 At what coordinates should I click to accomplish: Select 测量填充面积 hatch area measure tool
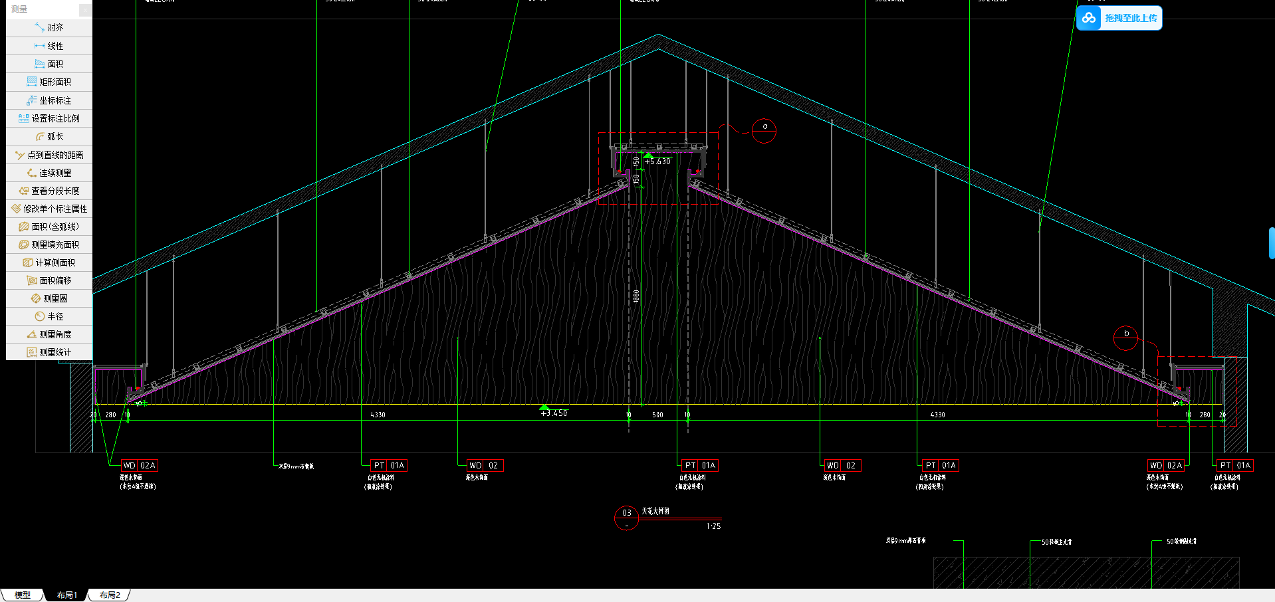click(49, 245)
